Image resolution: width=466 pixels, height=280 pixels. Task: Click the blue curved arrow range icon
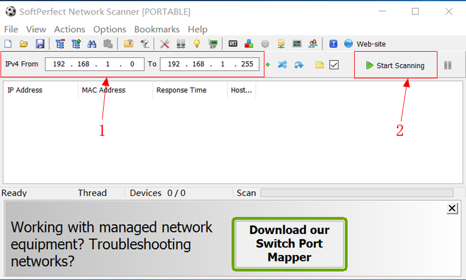[299, 64]
